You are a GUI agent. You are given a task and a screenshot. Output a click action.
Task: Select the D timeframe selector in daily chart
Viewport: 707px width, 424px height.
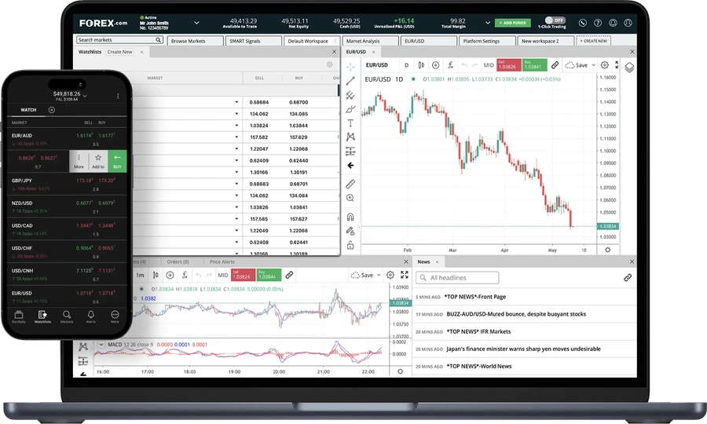[x=406, y=65]
